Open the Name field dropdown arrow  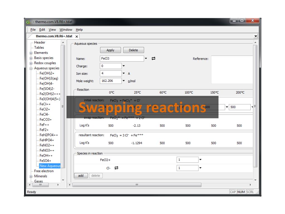(x=146, y=59)
